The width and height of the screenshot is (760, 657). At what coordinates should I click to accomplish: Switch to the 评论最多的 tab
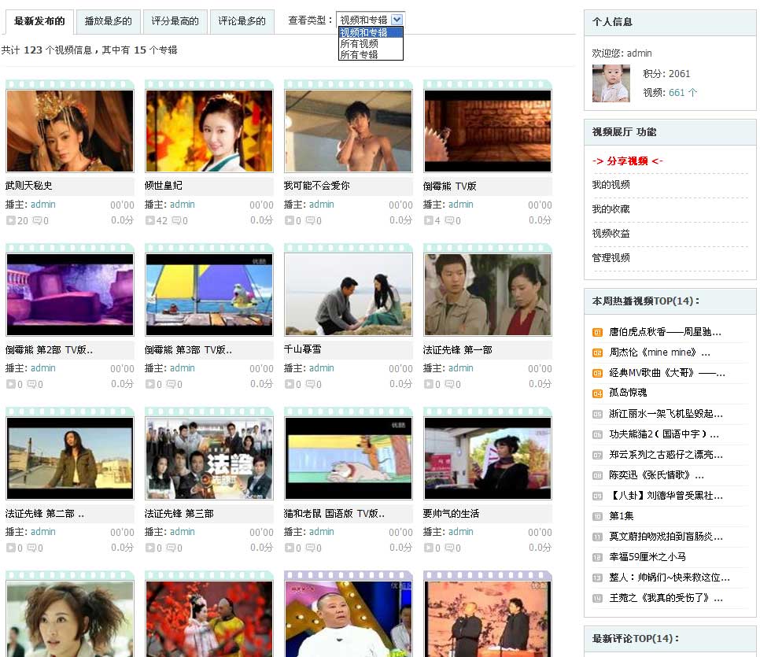pos(242,21)
